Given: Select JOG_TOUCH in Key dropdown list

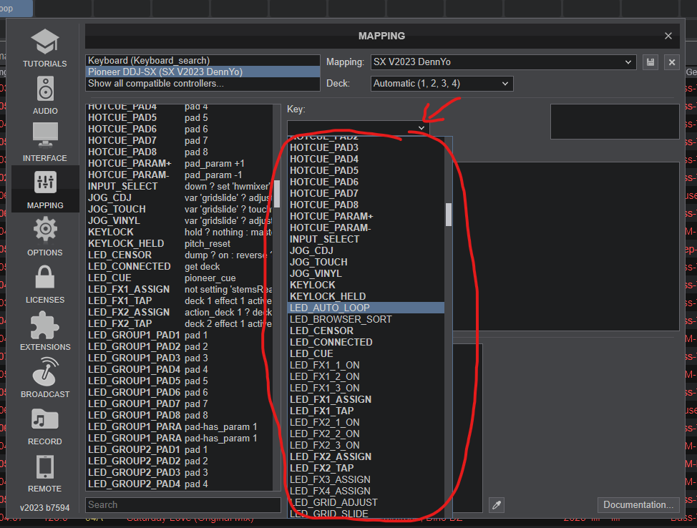Looking at the screenshot, I should point(366,263).
